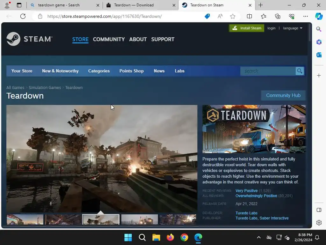
Task: Open the tab actions menu icon
Action: click(x=19, y=5)
